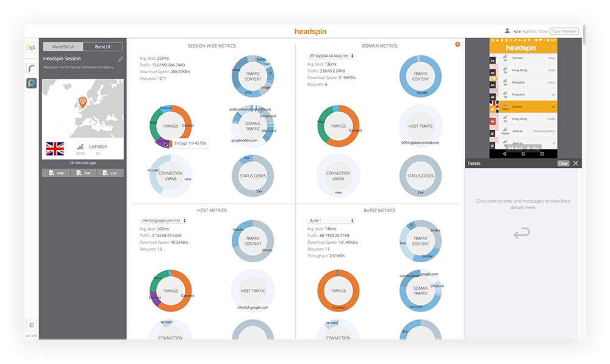The image size is (610, 364).
Task: Clear the Details panel
Action: coord(563,163)
